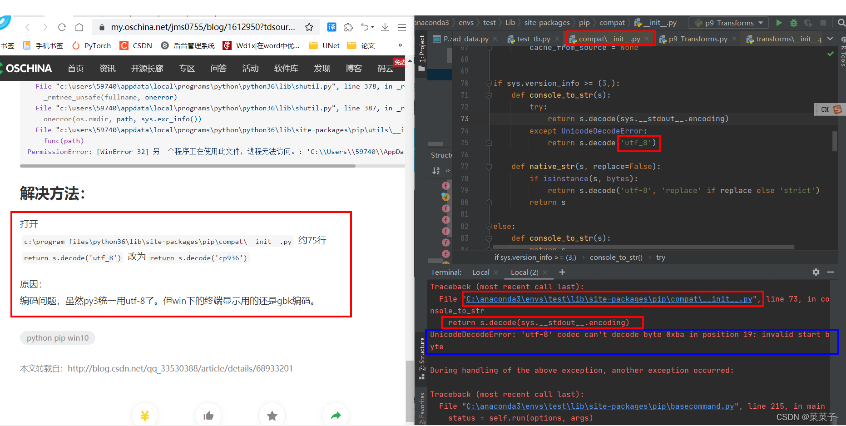Open the basecommand.py traceback file link
846x426 pixels.
[600, 406]
